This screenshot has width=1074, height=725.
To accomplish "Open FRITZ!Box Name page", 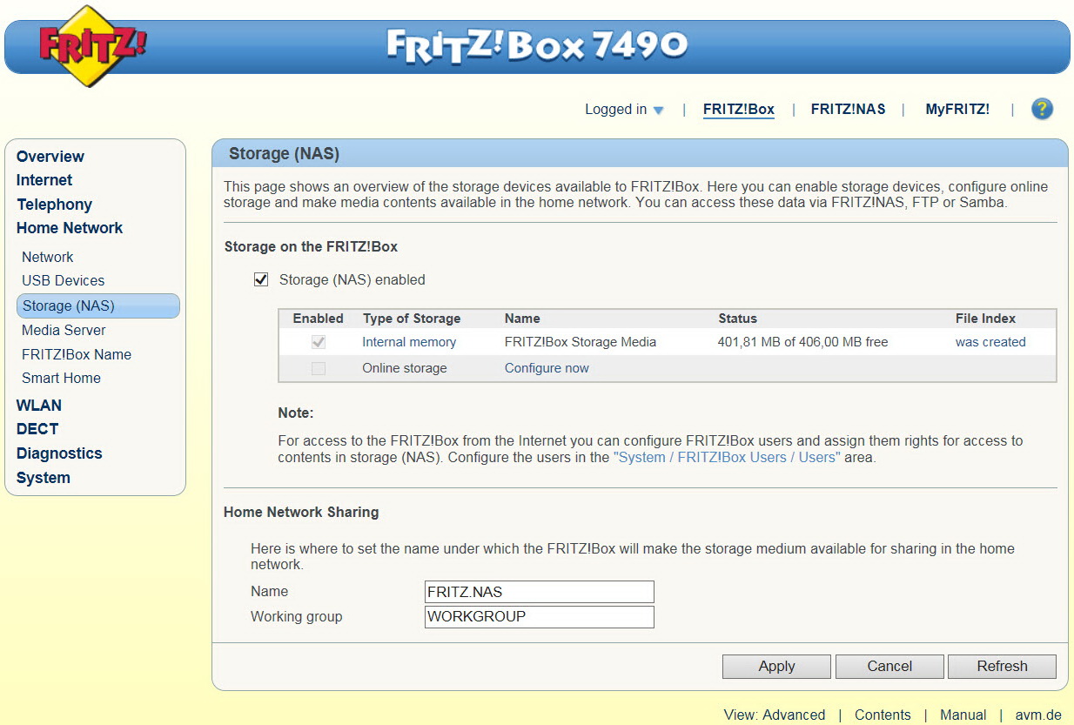I will point(77,354).
